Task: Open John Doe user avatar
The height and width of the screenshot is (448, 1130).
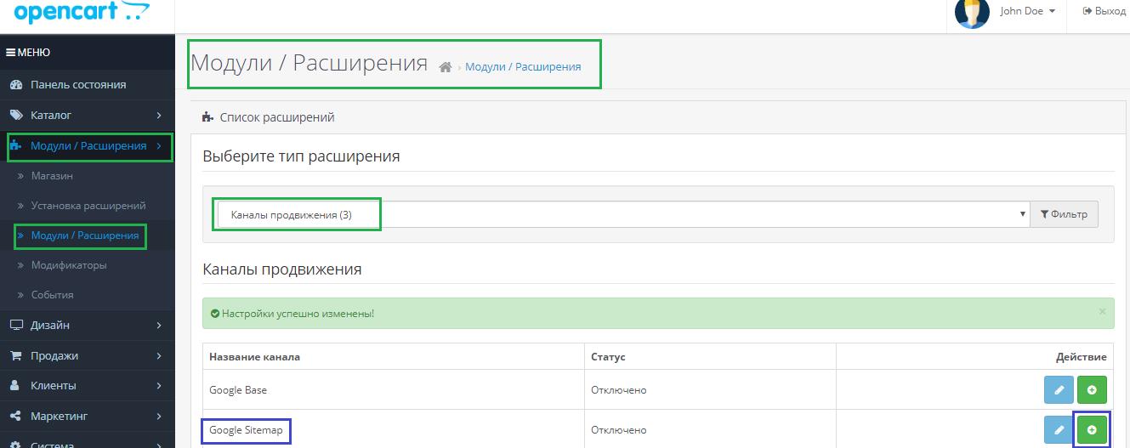Action: [x=972, y=12]
